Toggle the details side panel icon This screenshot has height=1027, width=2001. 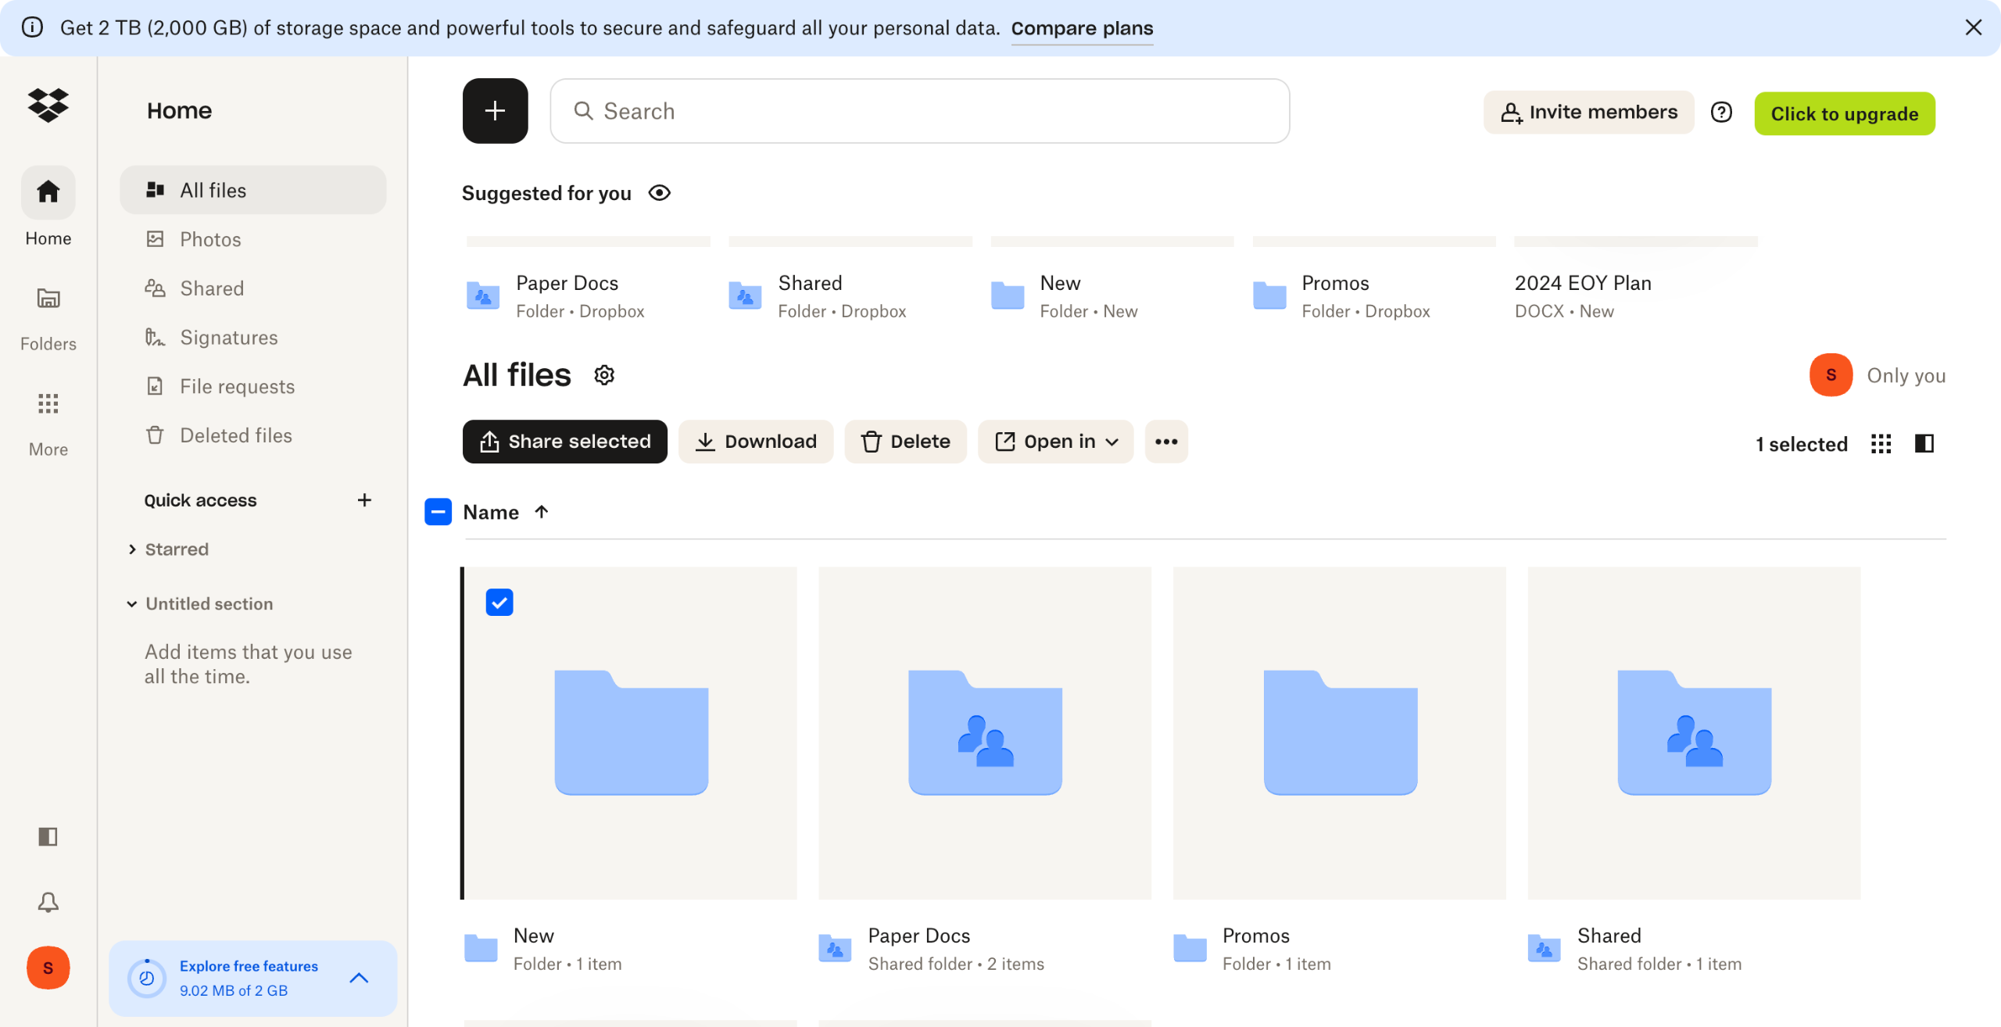coord(1924,444)
